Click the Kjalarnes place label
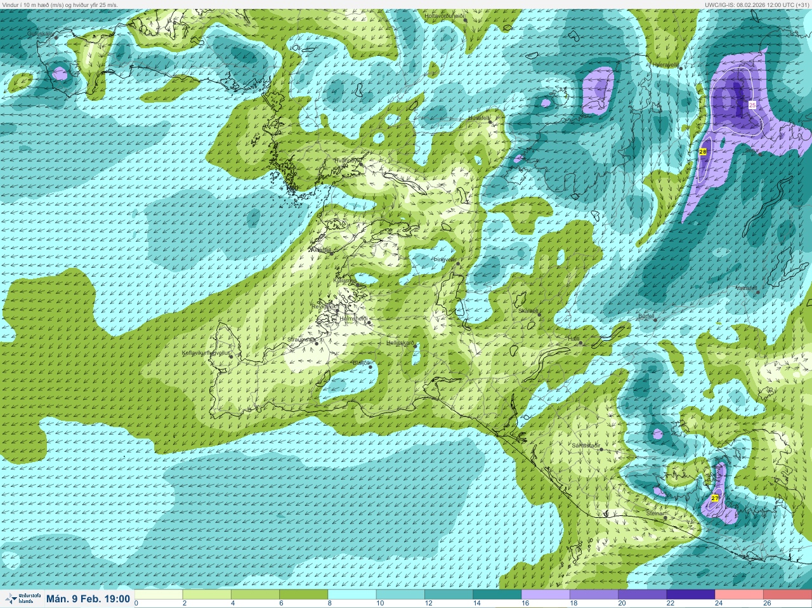Screen dimensions: 812x608 click(x=345, y=280)
